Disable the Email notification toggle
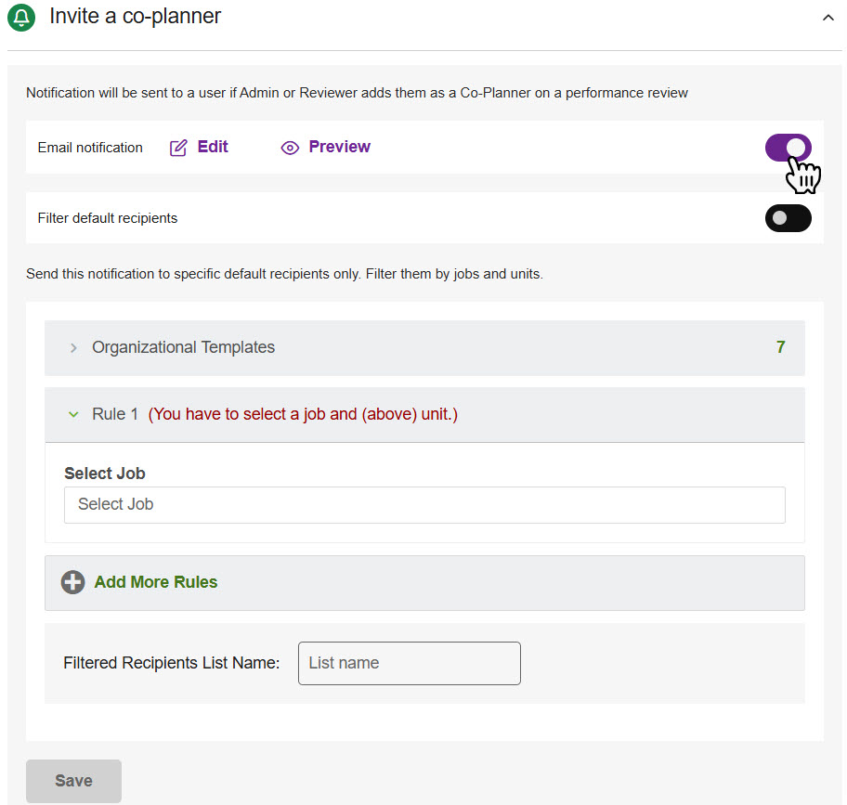The width and height of the screenshot is (847, 805). pyautogui.click(x=788, y=148)
